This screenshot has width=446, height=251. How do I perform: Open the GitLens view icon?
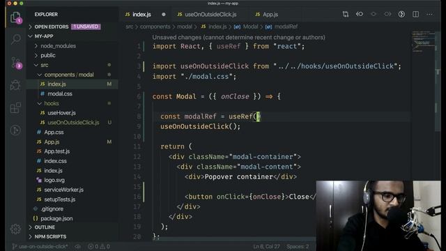(x=15, y=130)
